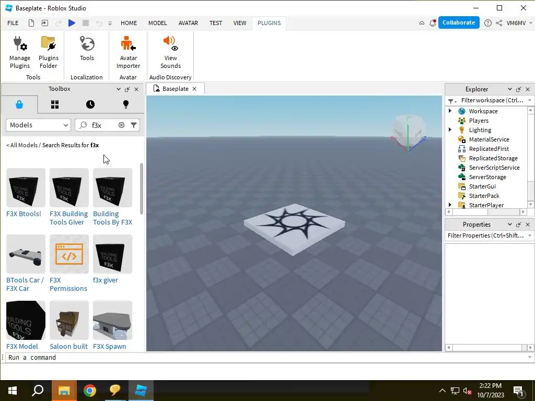This screenshot has width=535, height=401.
Task: Select f3x giver model thumbnail
Action: (x=112, y=254)
